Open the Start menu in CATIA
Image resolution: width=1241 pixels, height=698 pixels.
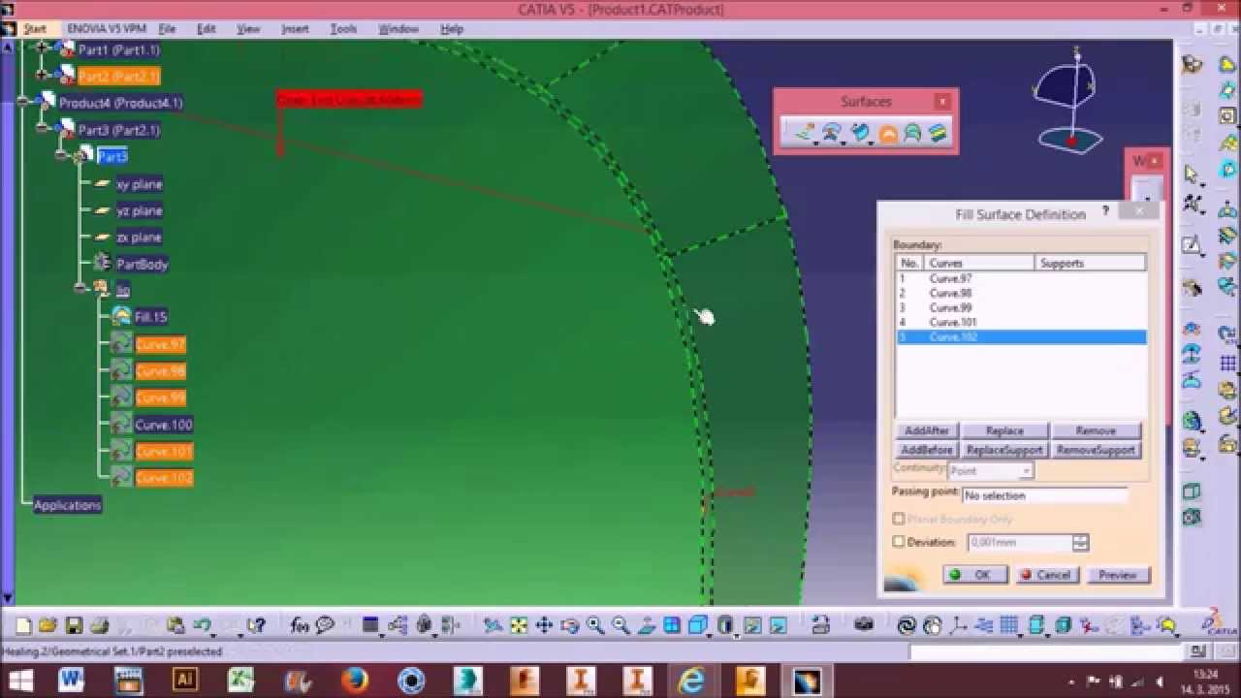click(35, 29)
